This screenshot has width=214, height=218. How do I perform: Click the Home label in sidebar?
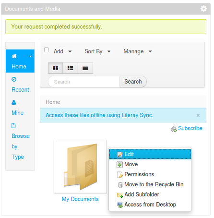(x=19, y=66)
